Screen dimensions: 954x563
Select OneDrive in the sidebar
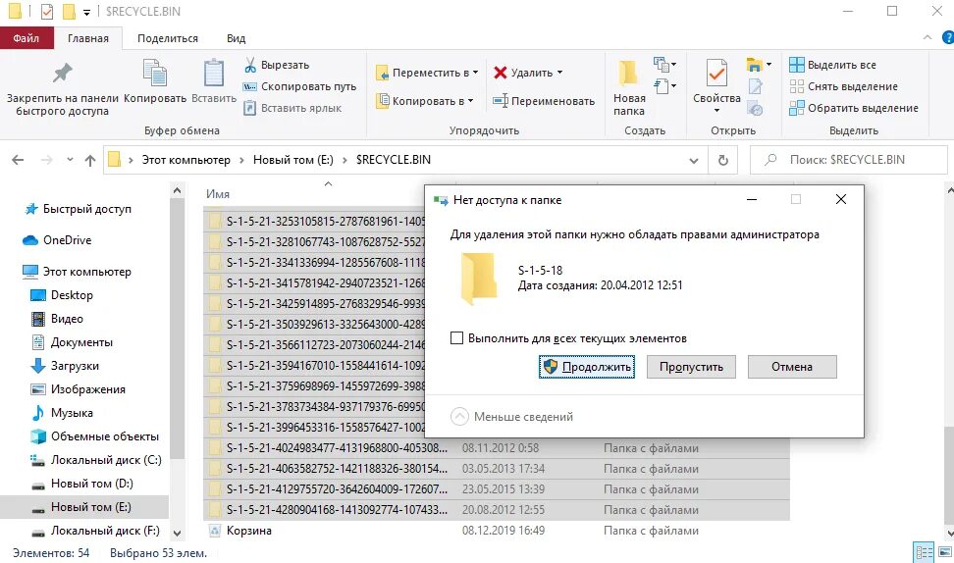pos(57,240)
